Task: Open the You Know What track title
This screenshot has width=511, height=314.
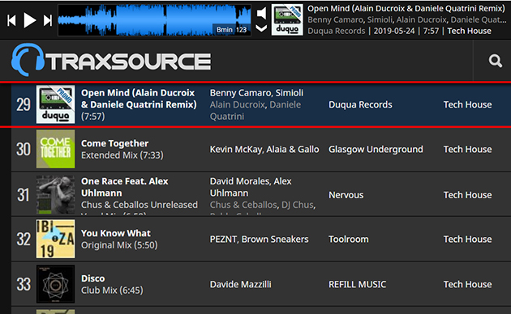Action: (x=116, y=233)
